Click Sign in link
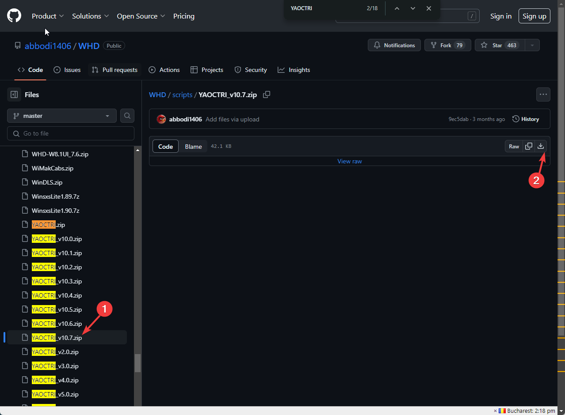The width and height of the screenshot is (565, 415). [x=501, y=16]
